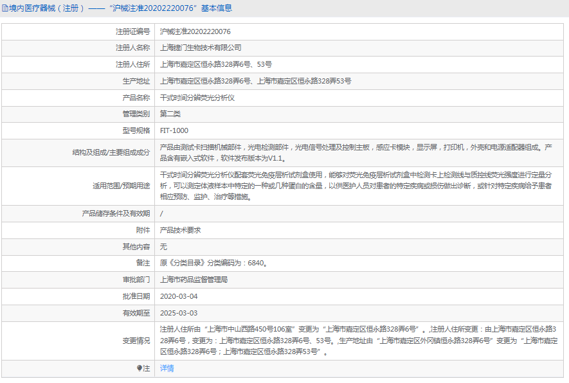Select approval department 上海市药品监督管理局

[x=194, y=280]
